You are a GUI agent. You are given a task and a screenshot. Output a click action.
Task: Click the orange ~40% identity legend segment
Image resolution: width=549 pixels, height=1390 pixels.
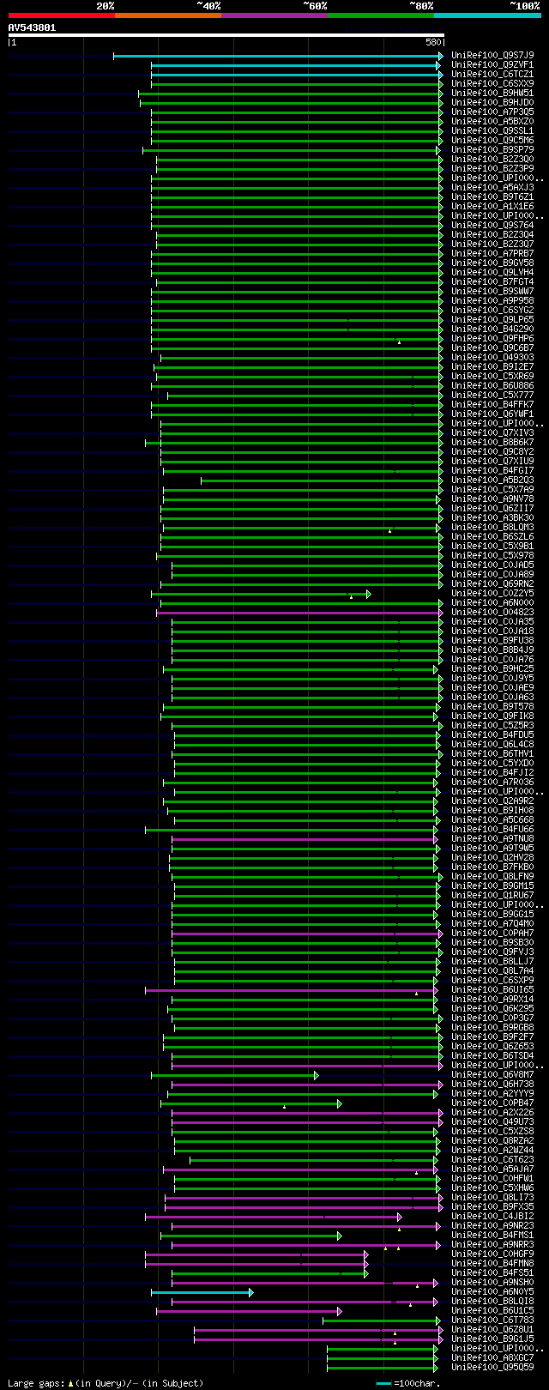click(167, 15)
